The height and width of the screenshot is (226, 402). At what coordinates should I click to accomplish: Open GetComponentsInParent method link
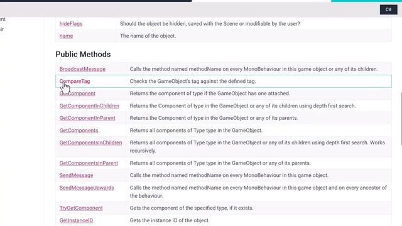pos(89,163)
